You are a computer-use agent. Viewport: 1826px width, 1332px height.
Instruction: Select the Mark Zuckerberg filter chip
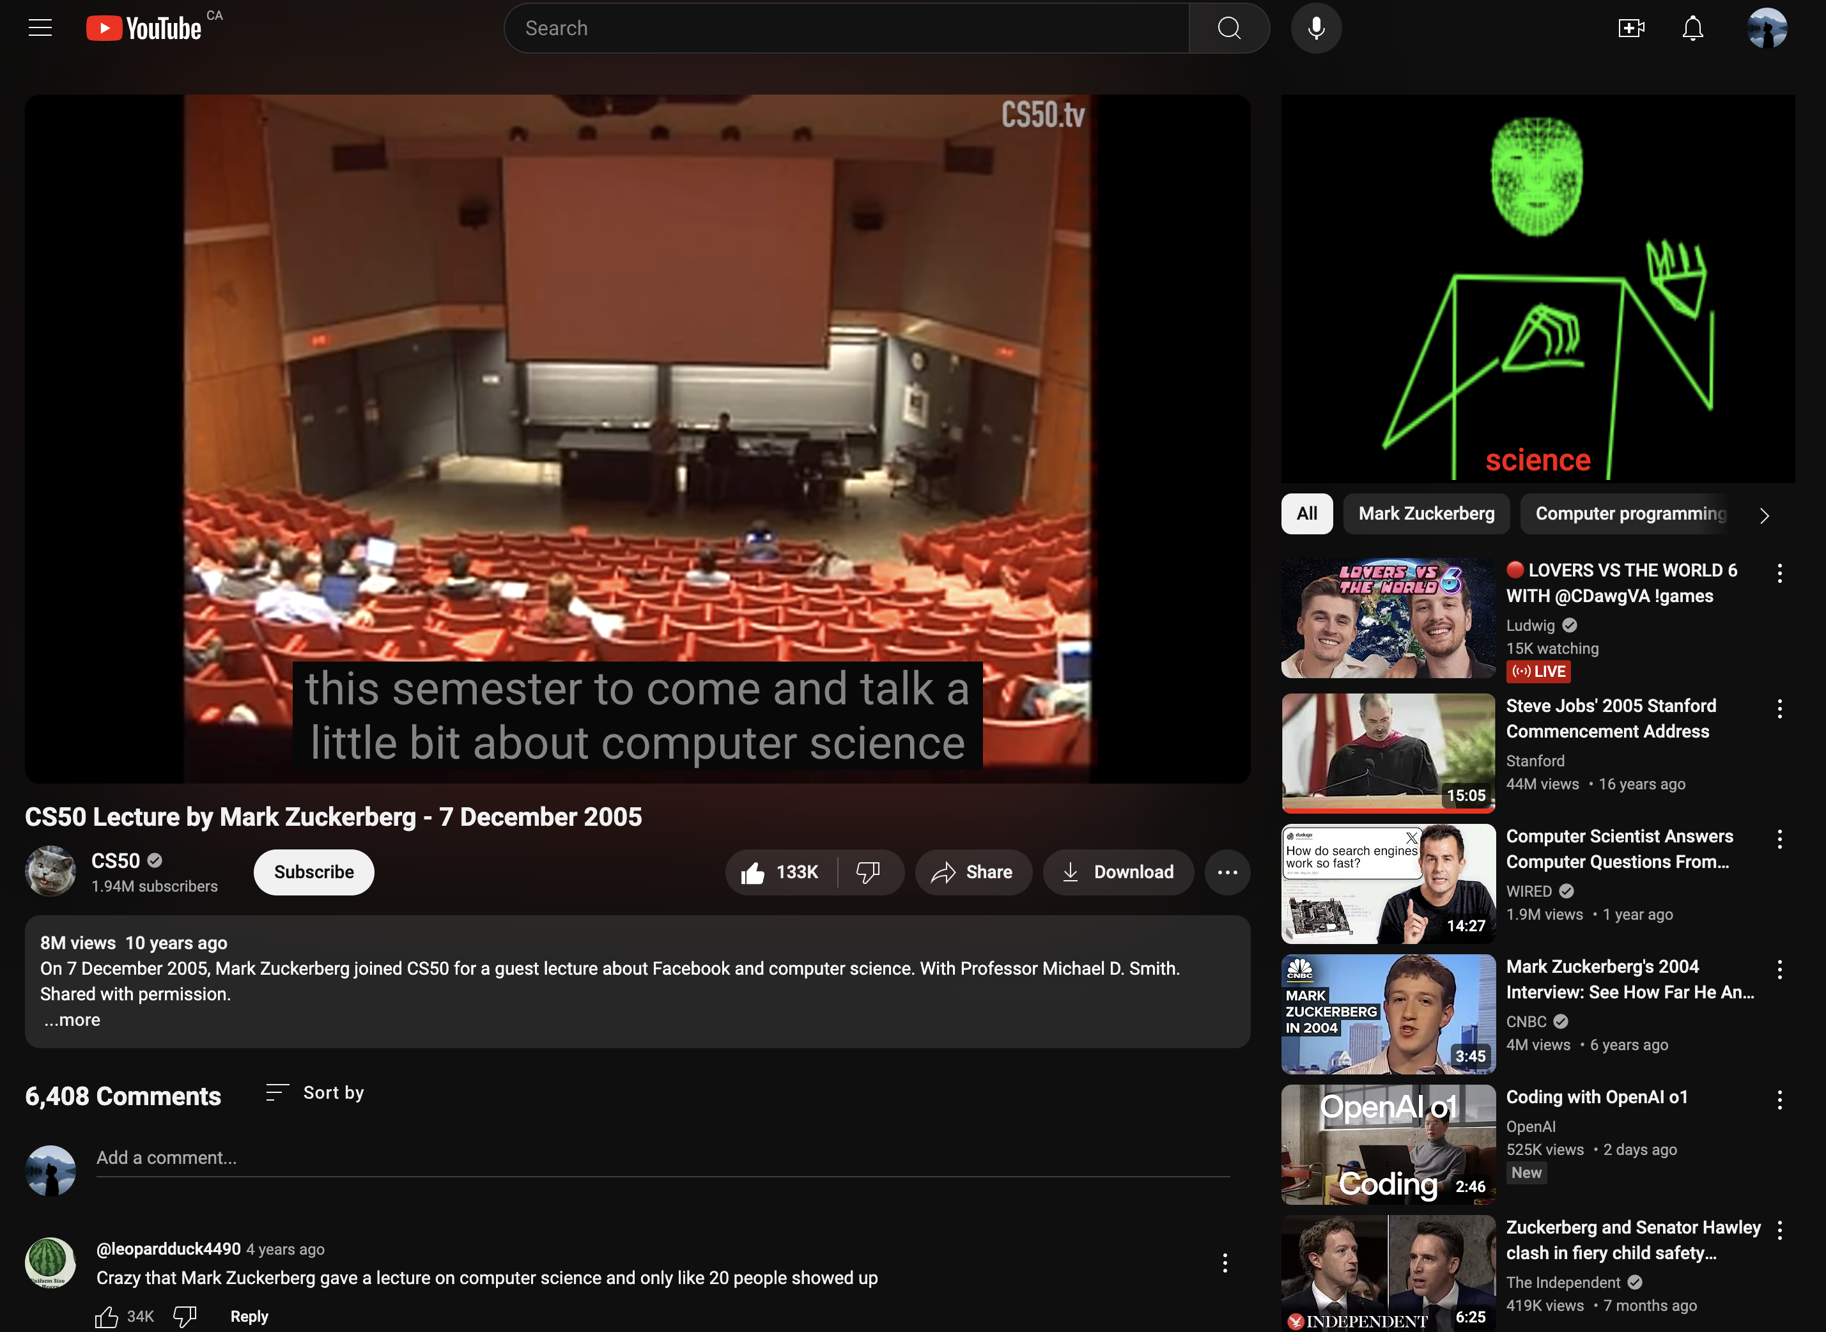tap(1425, 515)
